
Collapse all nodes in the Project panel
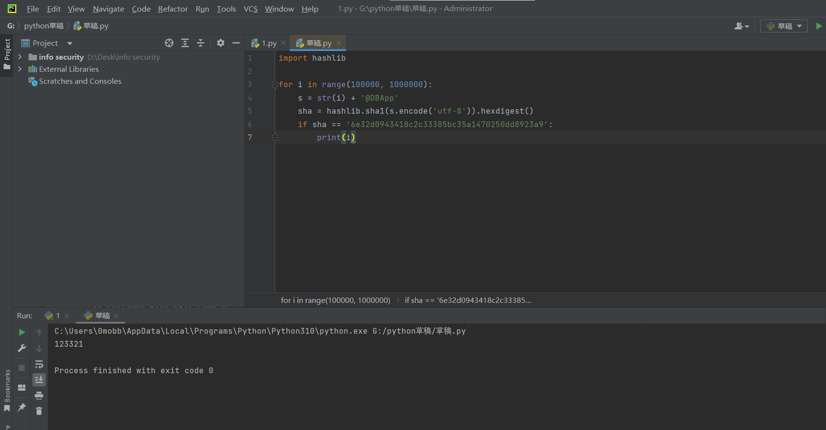[x=200, y=43]
